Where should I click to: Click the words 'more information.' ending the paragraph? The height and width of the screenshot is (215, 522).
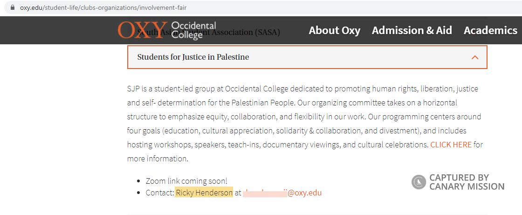coord(158,159)
